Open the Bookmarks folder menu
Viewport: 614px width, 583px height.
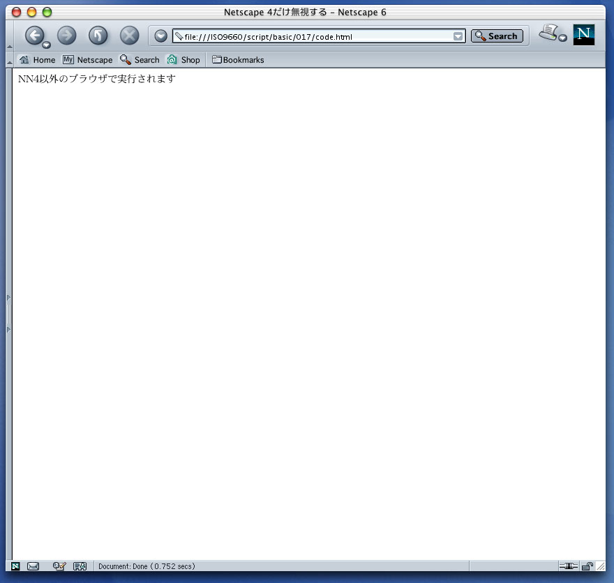click(238, 60)
